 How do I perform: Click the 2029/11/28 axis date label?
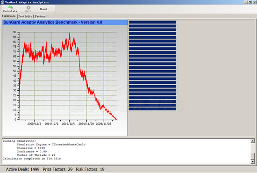coord(103,123)
